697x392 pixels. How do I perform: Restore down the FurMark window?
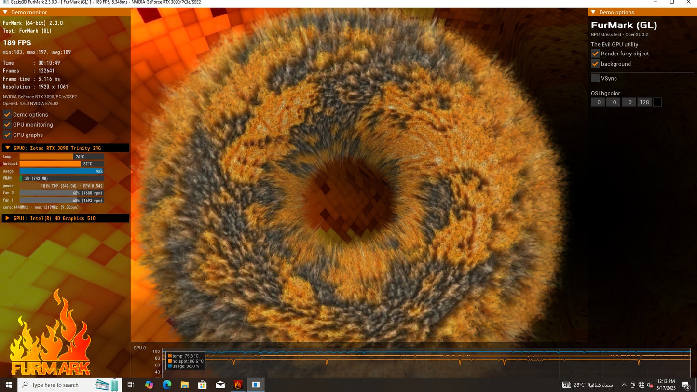coord(672,2)
